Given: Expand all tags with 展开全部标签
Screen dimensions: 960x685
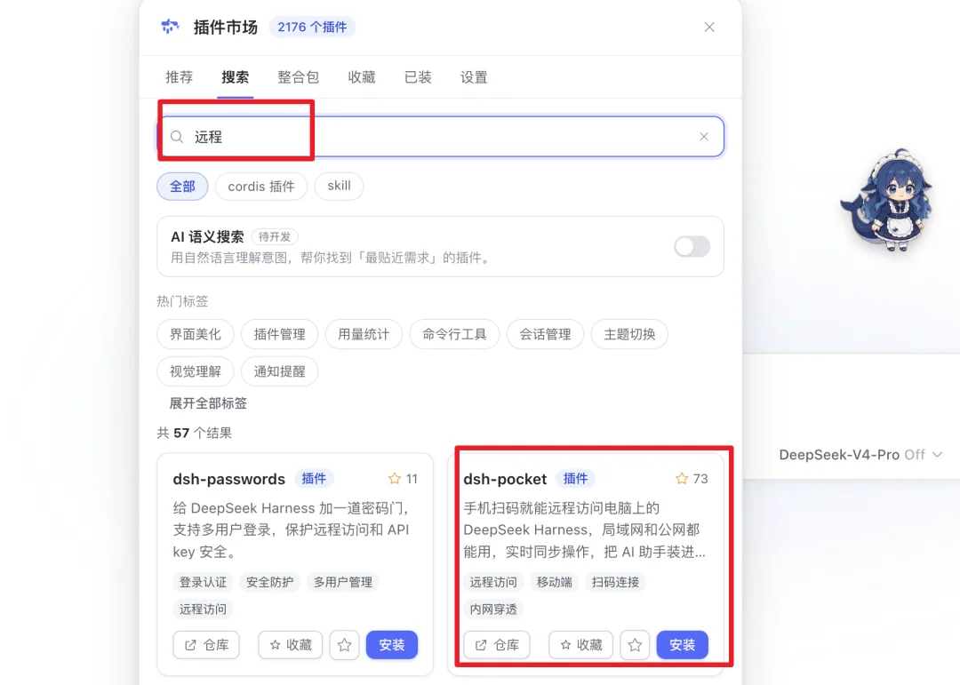Looking at the screenshot, I should point(208,403).
